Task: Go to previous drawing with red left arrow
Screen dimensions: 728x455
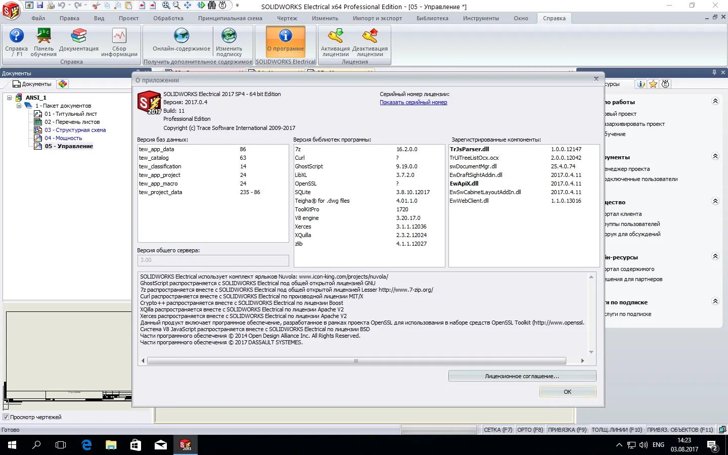Action: coord(142,5)
